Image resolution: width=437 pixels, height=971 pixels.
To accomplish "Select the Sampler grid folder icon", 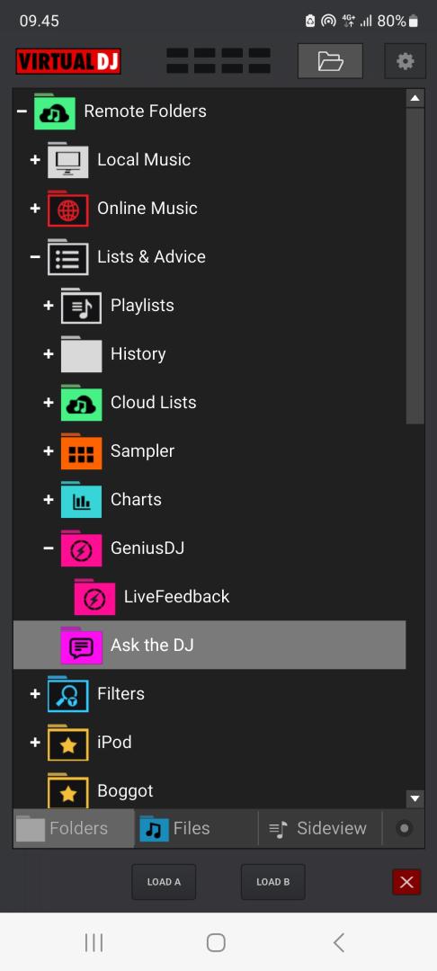I will [x=81, y=451].
